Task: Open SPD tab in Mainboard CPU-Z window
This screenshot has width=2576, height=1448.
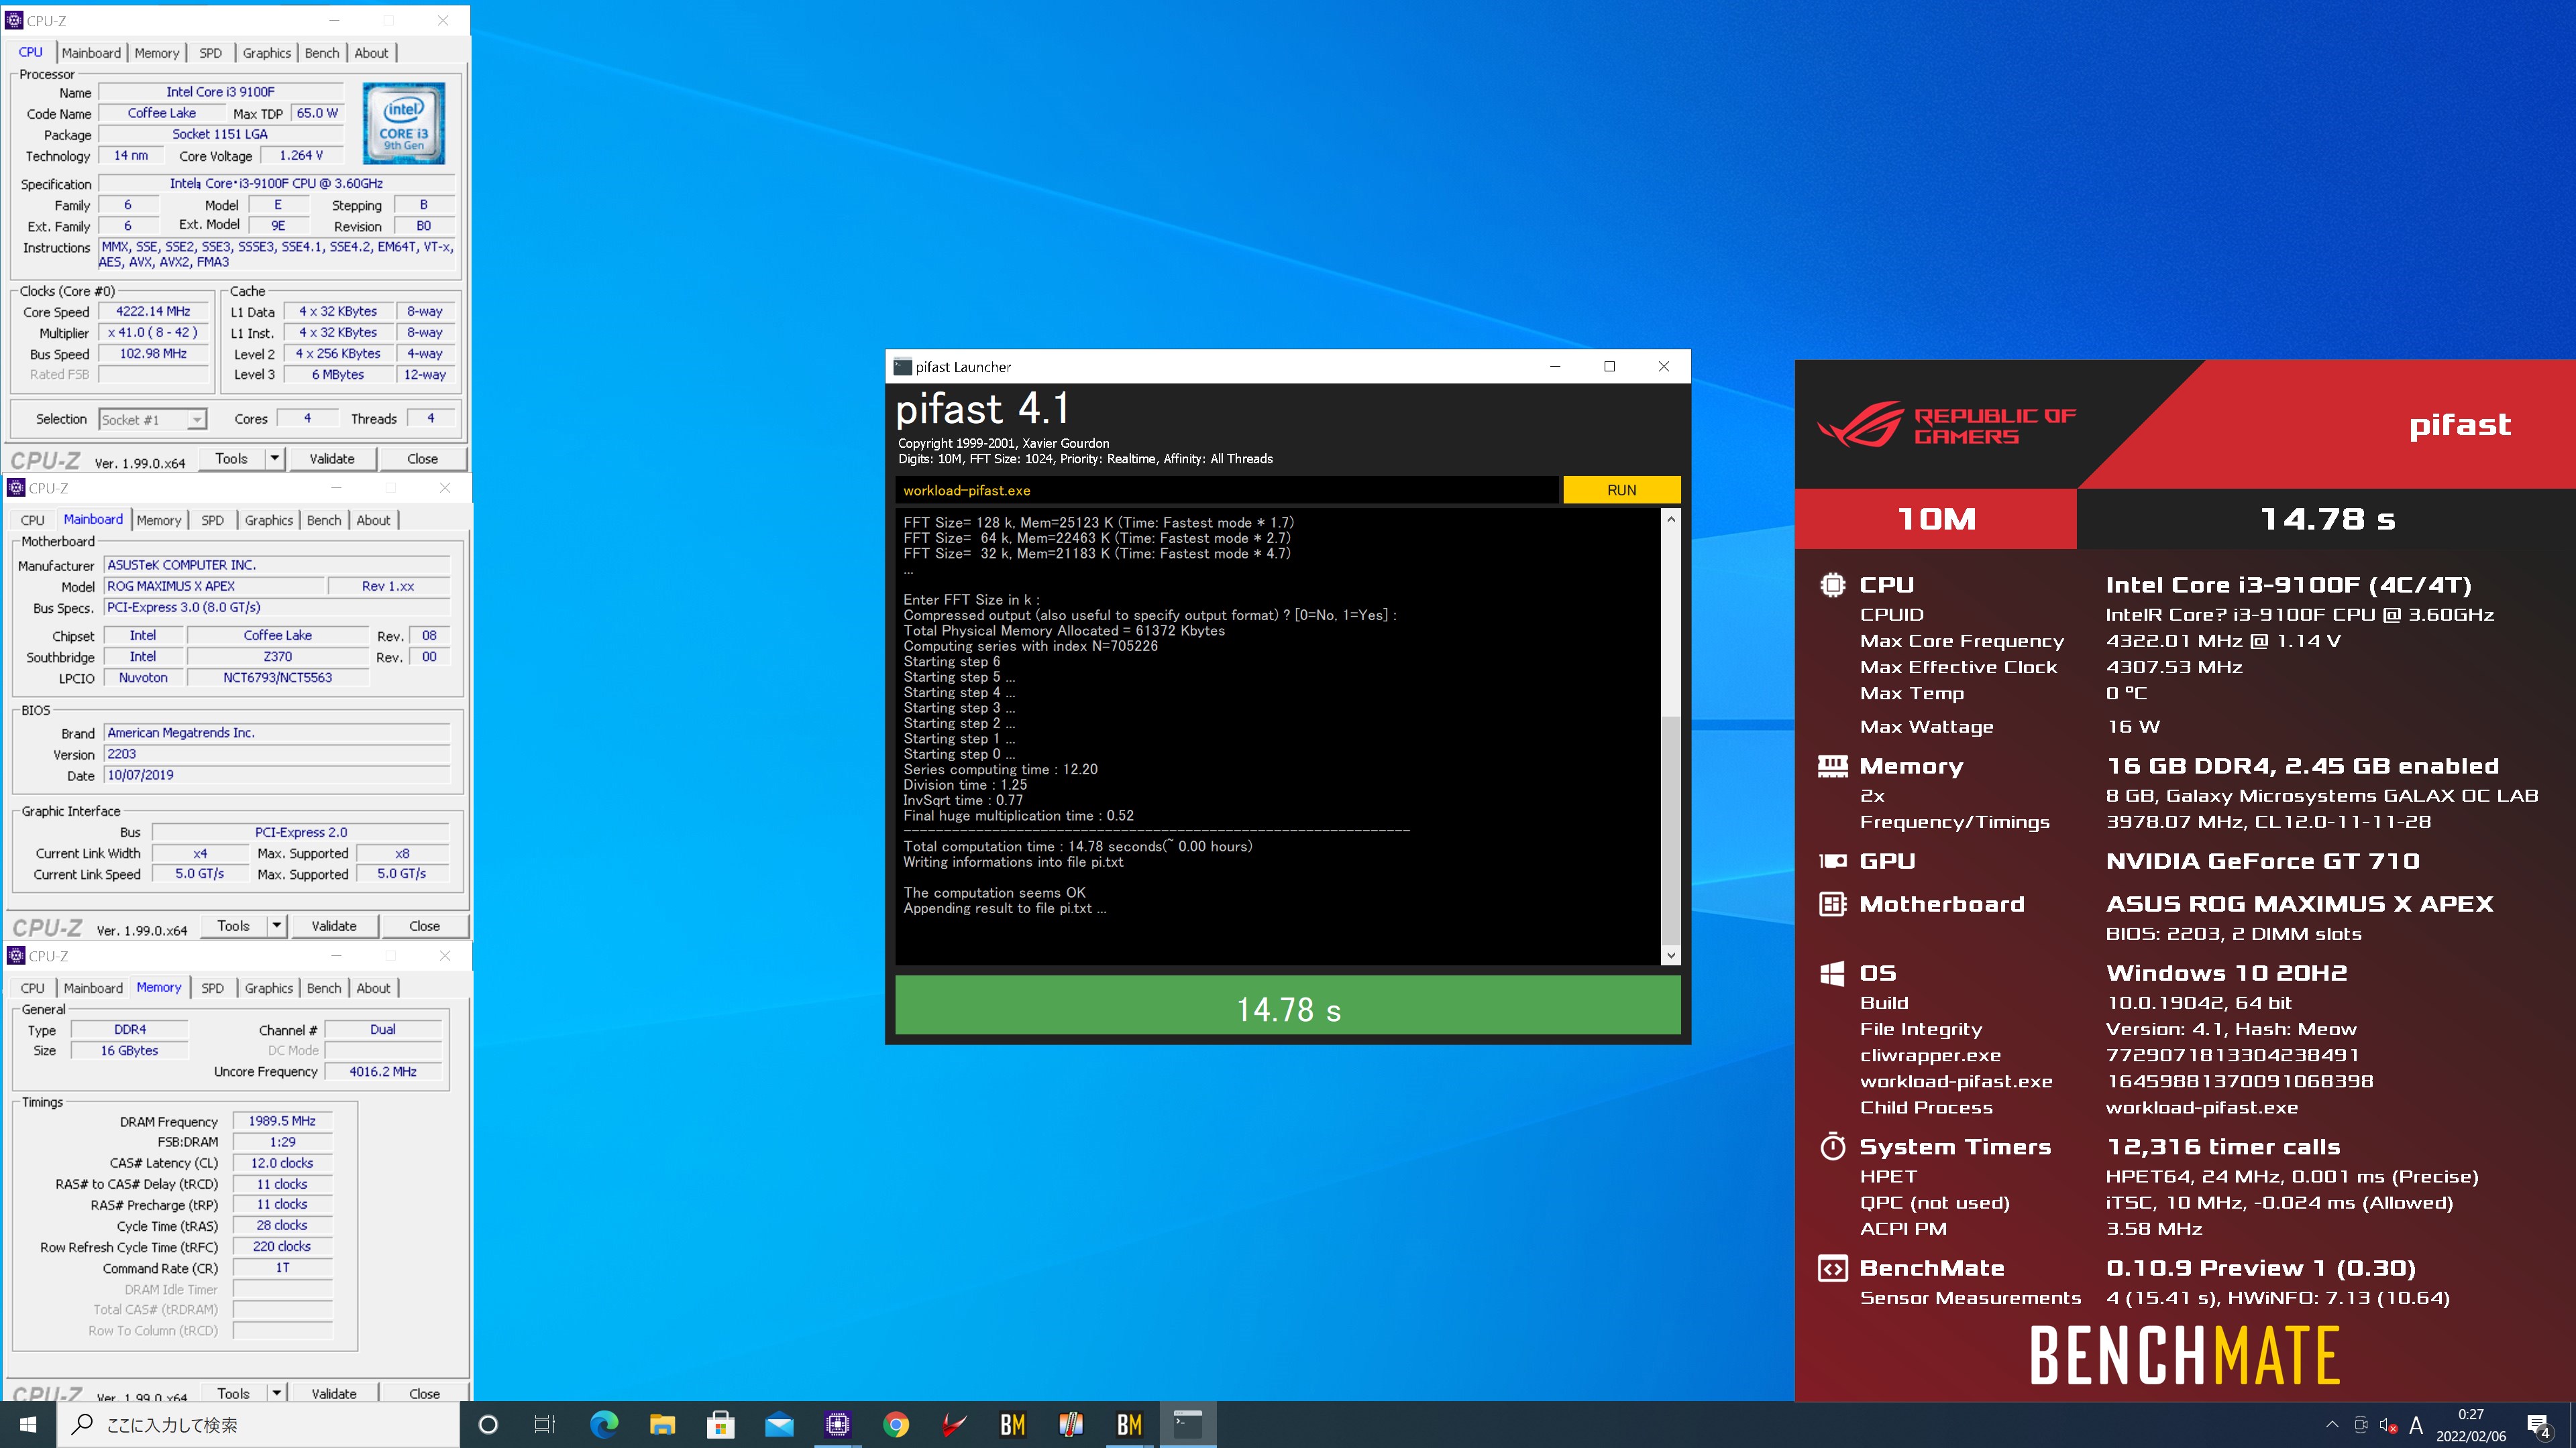Action: pyautogui.click(x=212, y=520)
